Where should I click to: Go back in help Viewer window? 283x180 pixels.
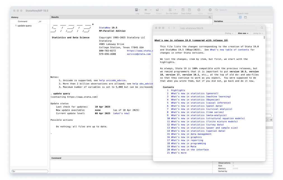point(169,28)
